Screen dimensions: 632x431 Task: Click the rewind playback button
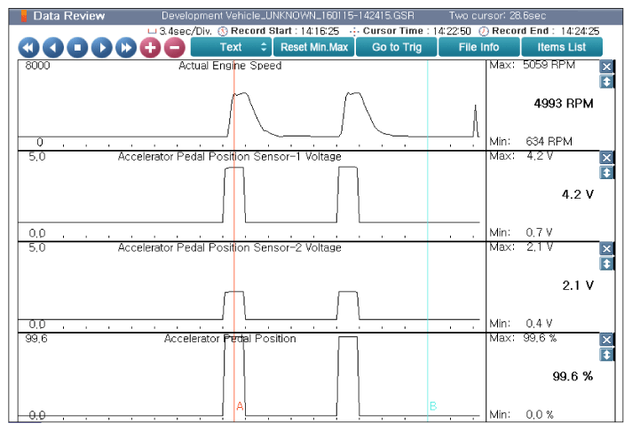29,47
